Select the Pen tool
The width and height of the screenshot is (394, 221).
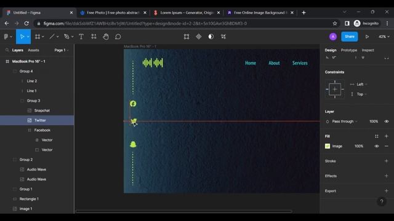pyautogui.click(x=66, y=37)
